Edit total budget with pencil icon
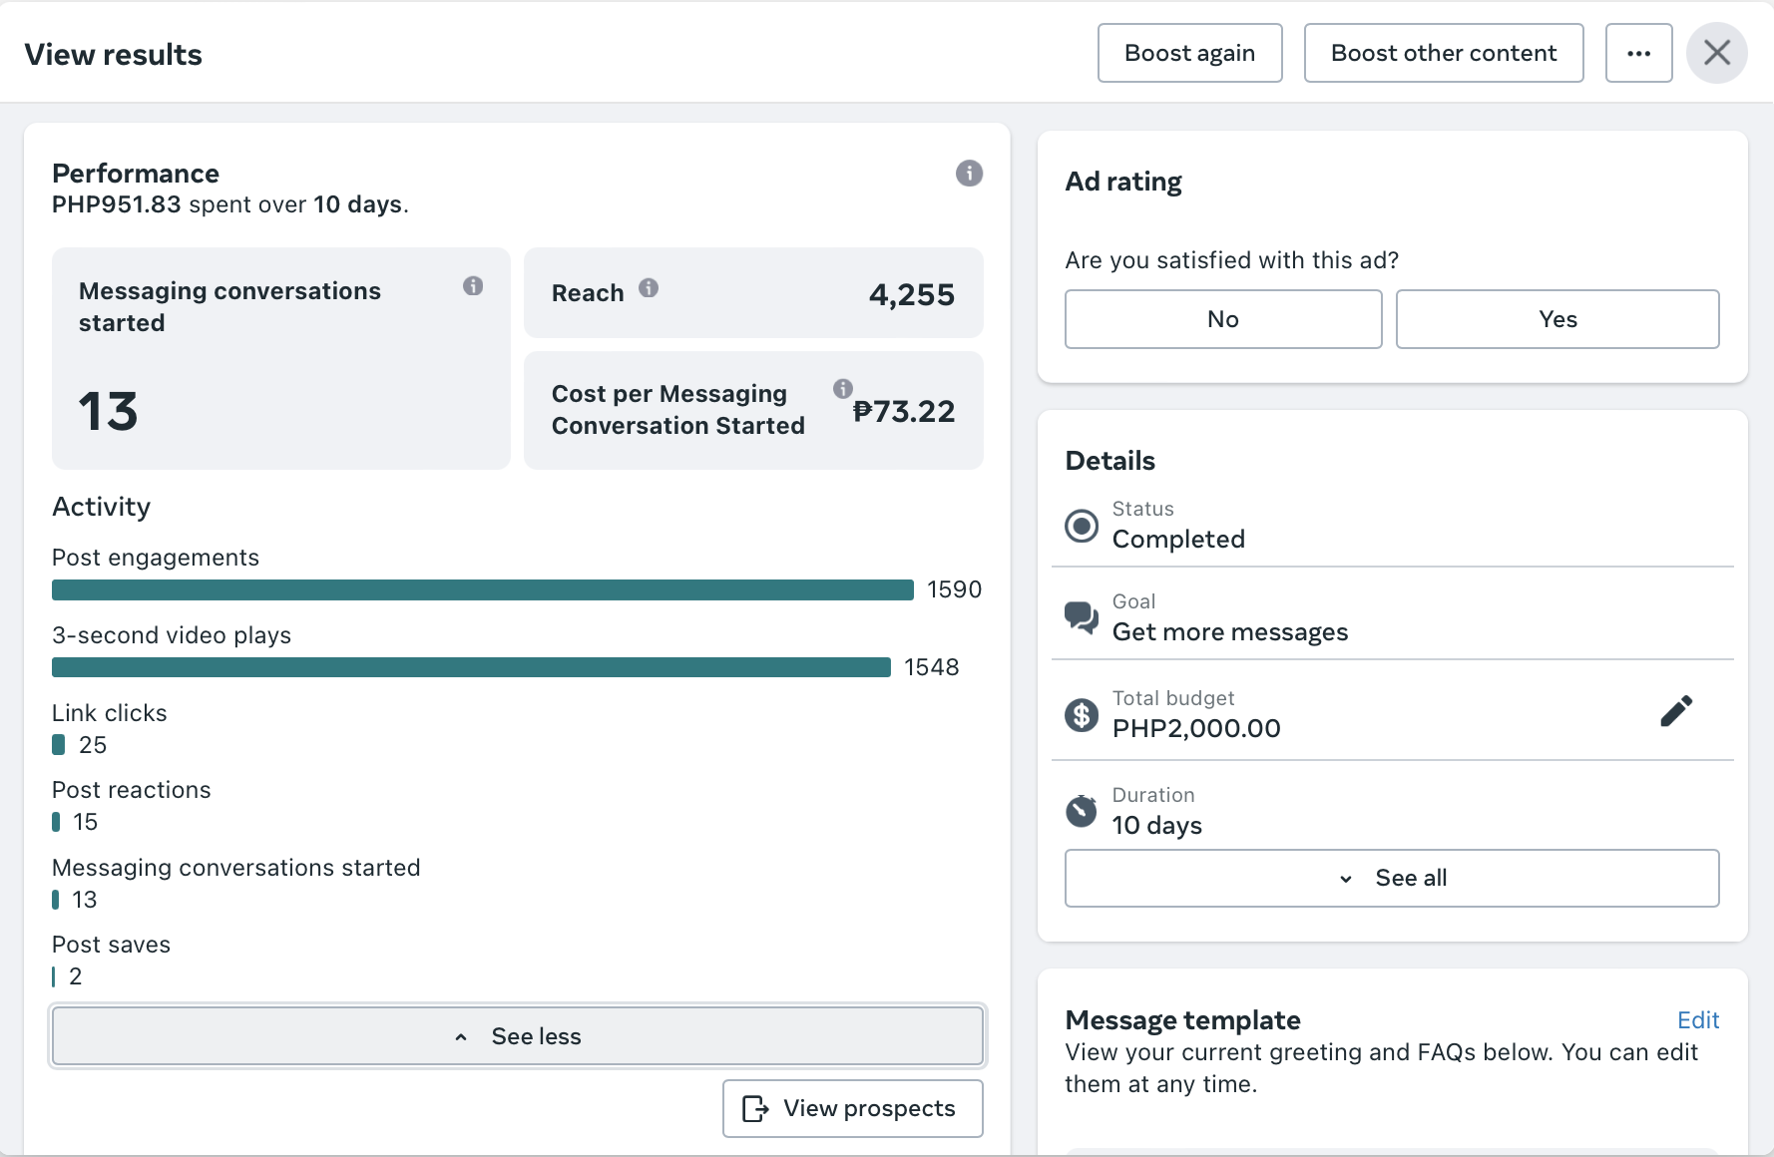This screenshot has width=1774, height=1157. (x=1676, y=711)
